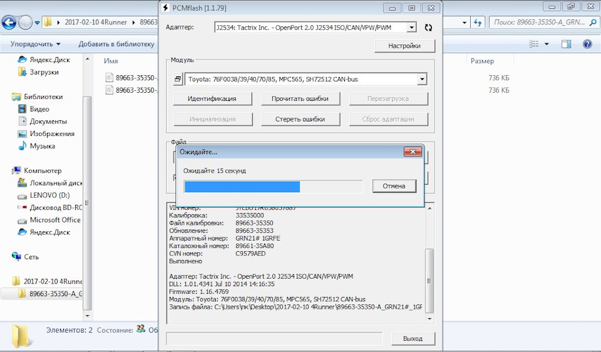Click Explorer address refresh arrows icon
This screenshot has width=601, height=352.
[478, 23]
